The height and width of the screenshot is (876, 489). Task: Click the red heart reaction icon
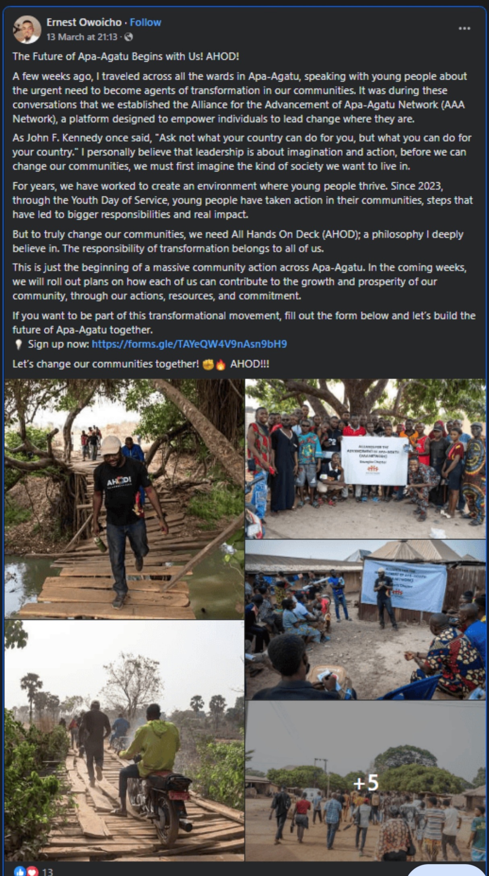(32, 872)
